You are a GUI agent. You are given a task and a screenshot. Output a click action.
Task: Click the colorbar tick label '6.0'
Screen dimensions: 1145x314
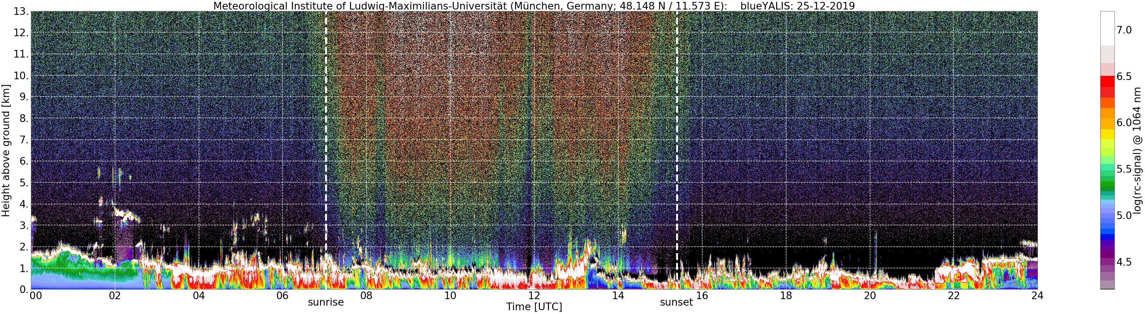1124,123
